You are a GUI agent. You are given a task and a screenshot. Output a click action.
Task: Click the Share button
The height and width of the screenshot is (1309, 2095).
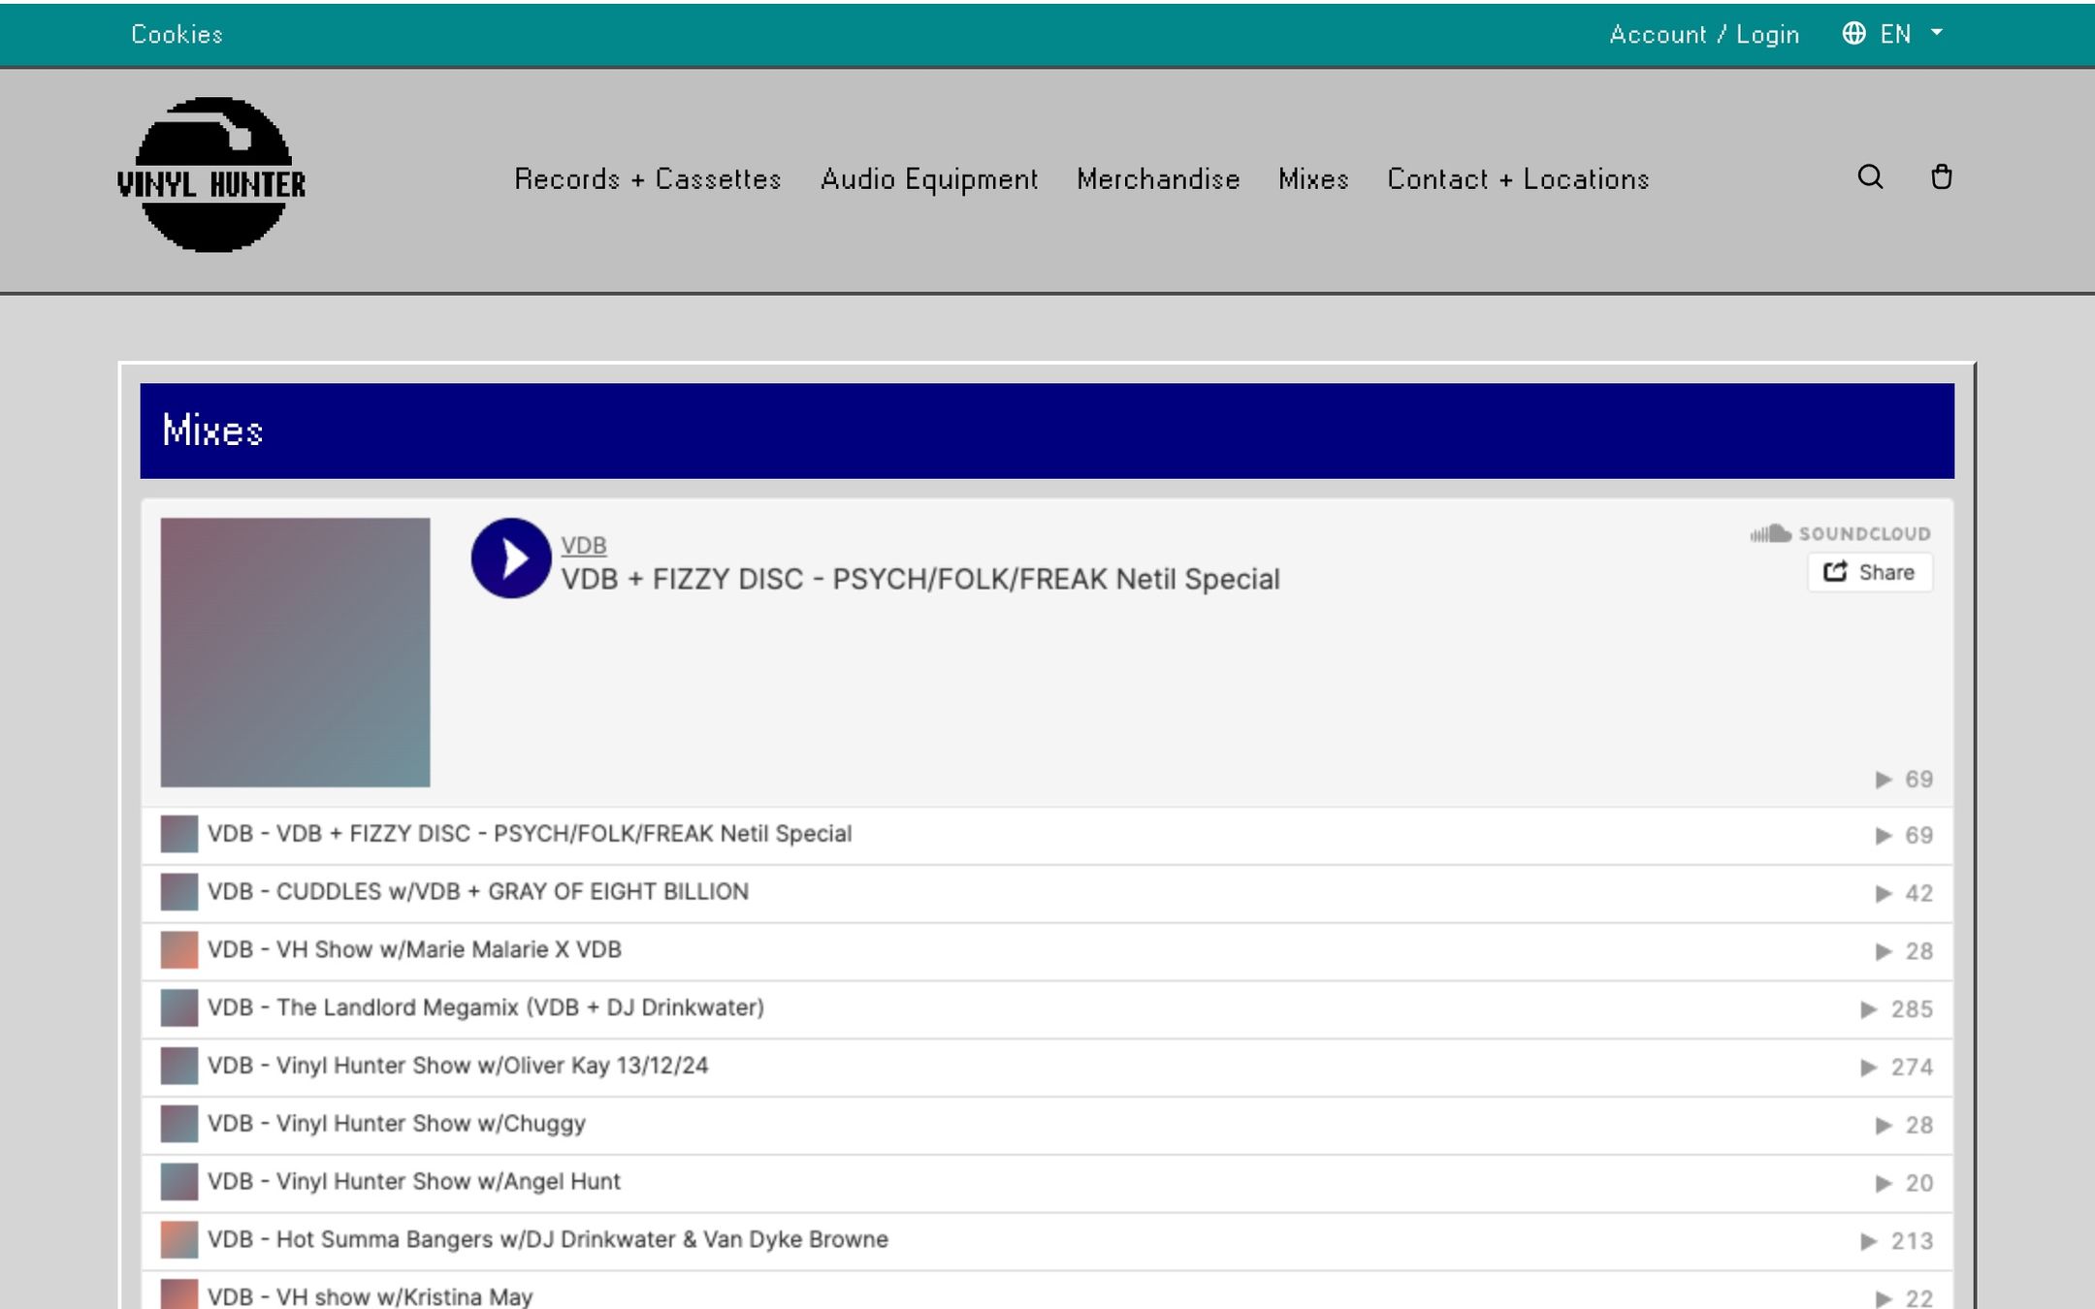coord(1869,572)
